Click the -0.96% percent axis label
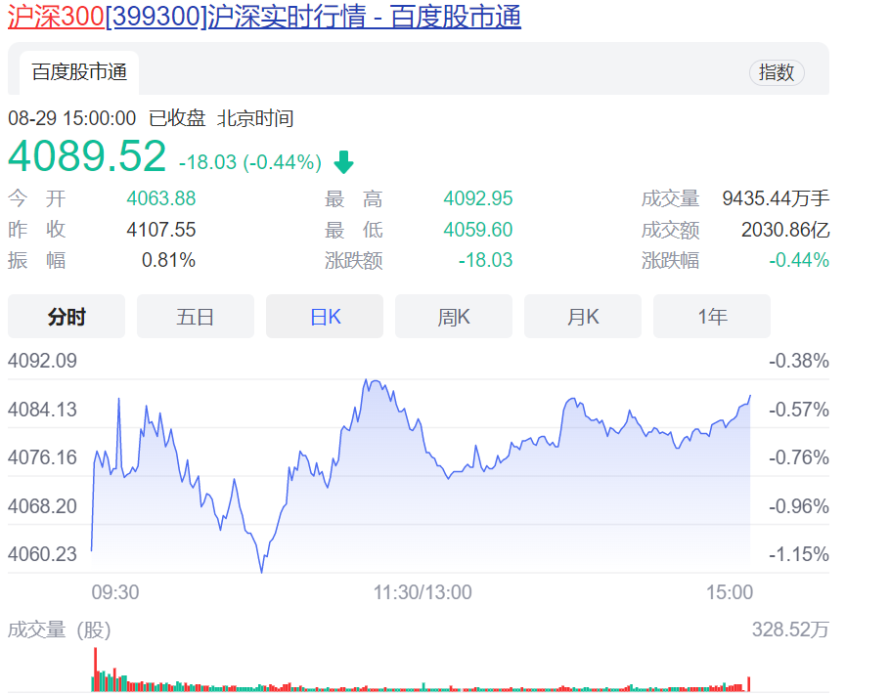 [x=799, y=506]
